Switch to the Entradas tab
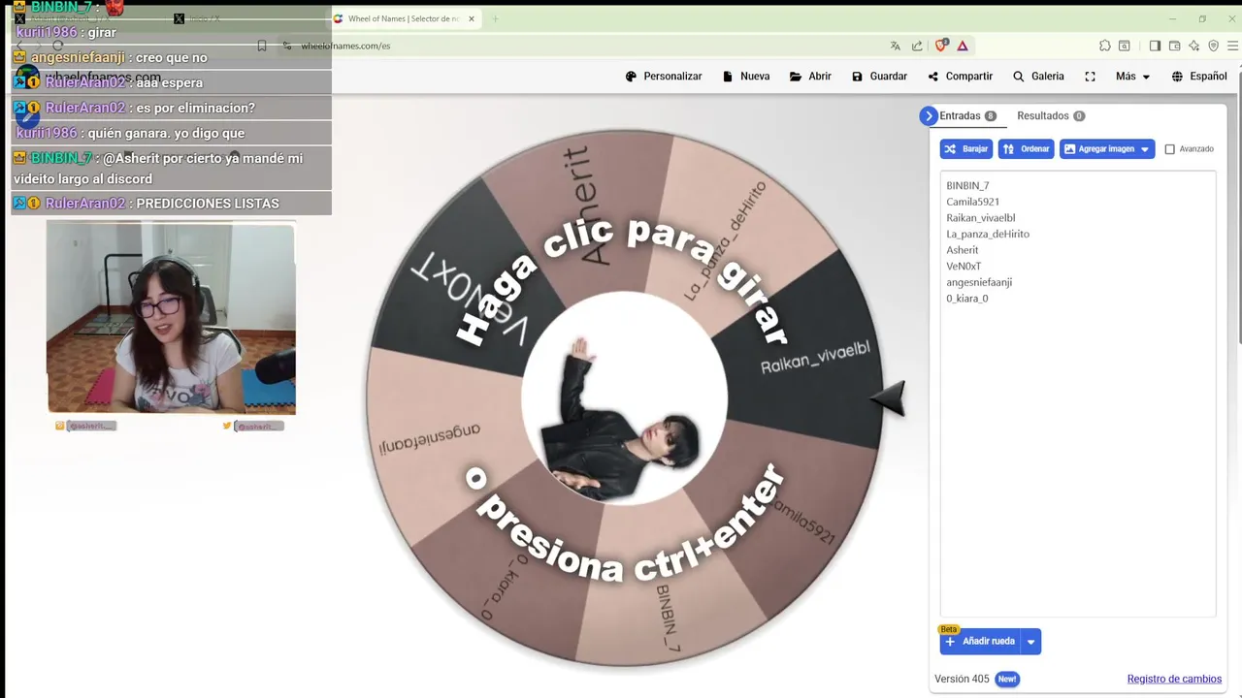The height and width of the screenshot is (698, 1242). pos(967,115)
